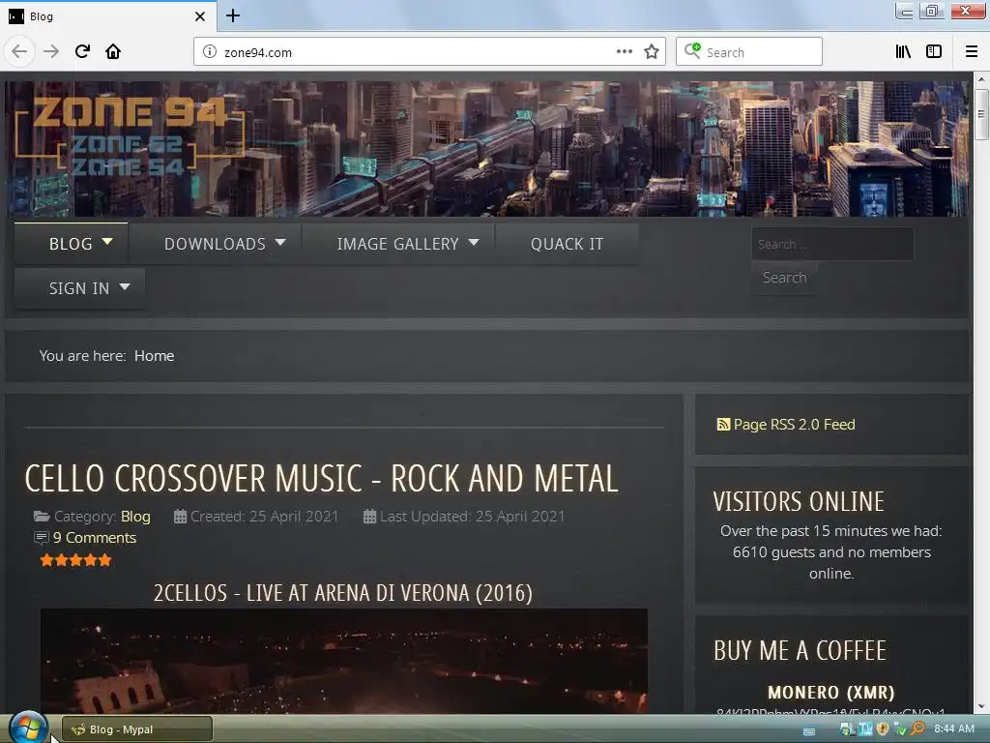Click the RSS feed icon
Viewport: 990px width, 743px height.
coord(723,425)
